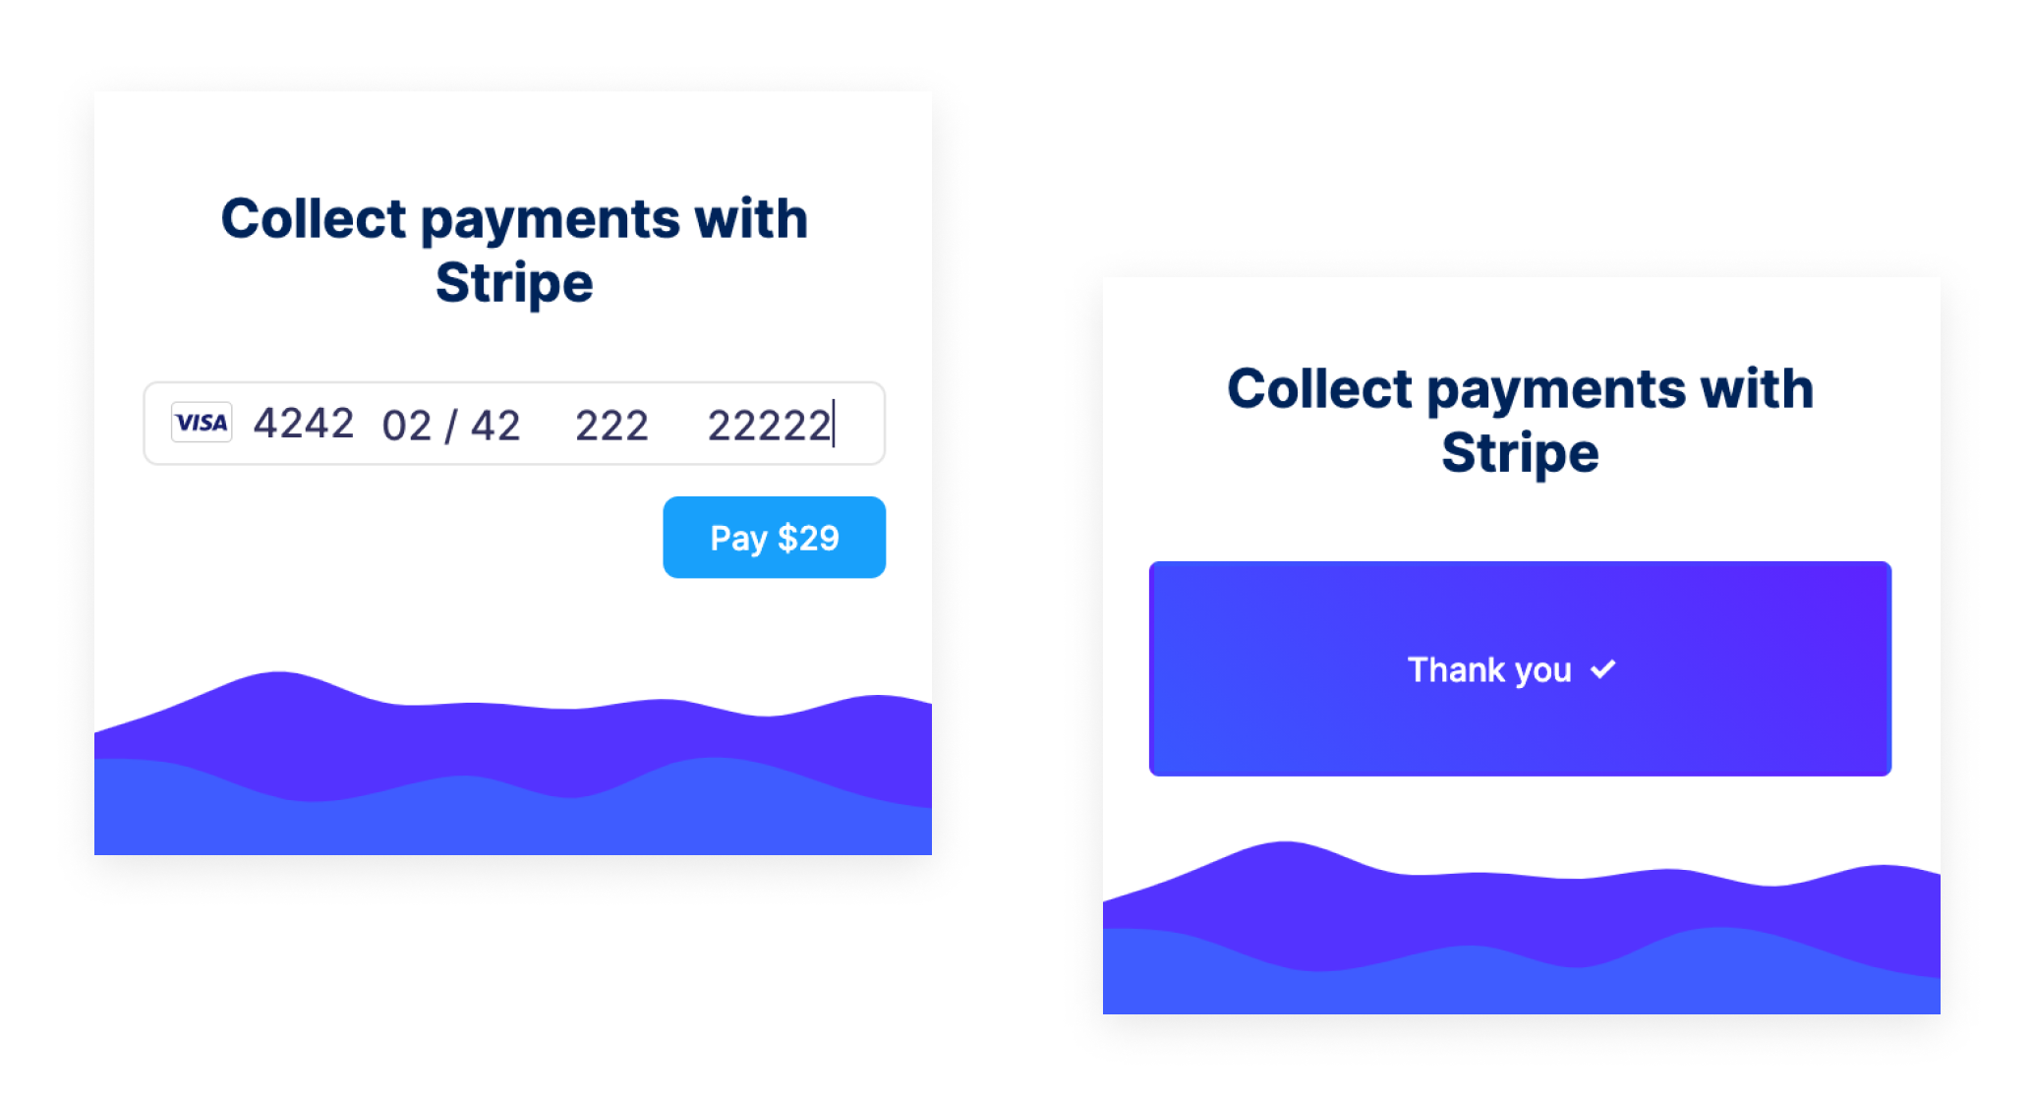Click the Thank you confirmation banner

1520,669
